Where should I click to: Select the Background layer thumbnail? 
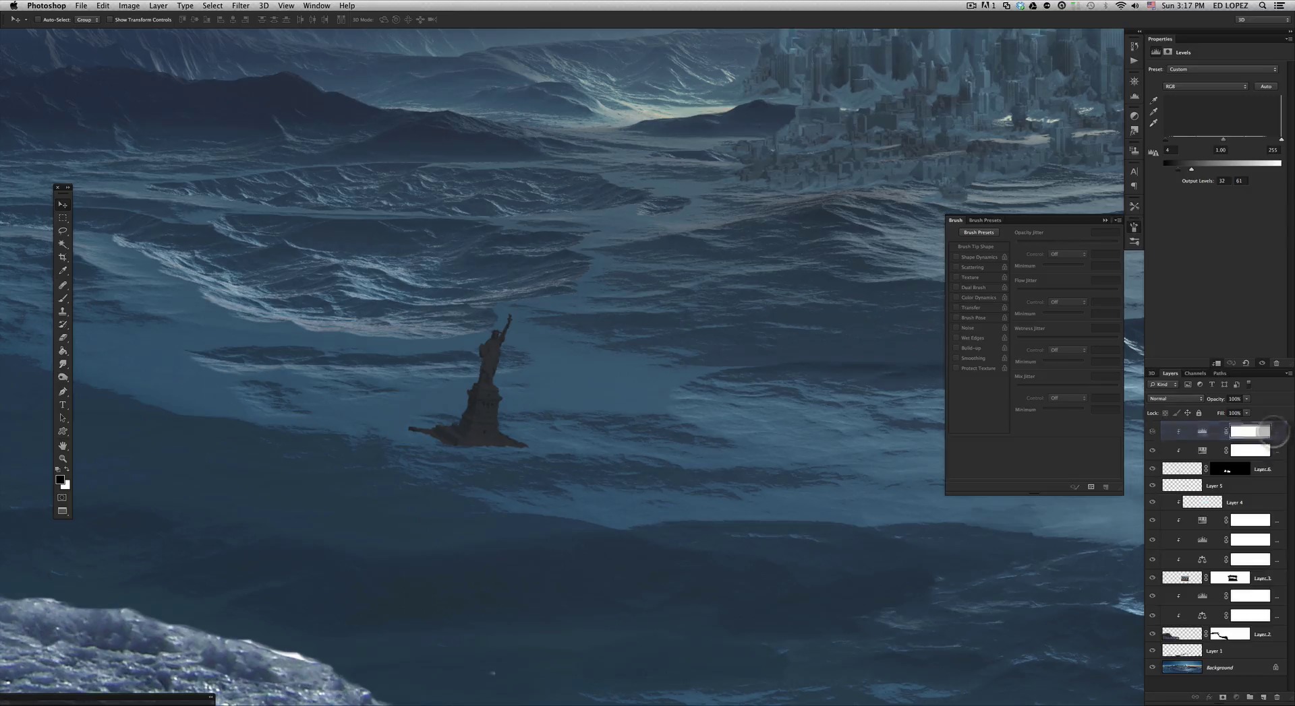pyautogui.click(x=1181, y=668)
